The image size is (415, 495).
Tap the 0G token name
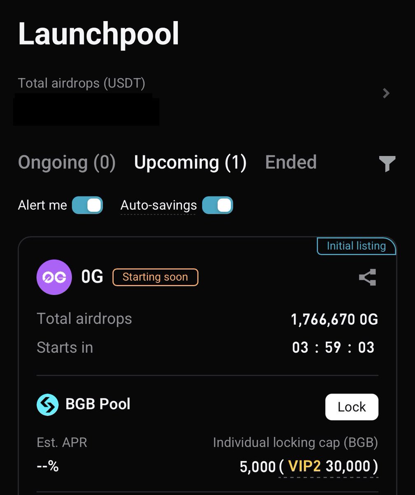pos(92,277)
